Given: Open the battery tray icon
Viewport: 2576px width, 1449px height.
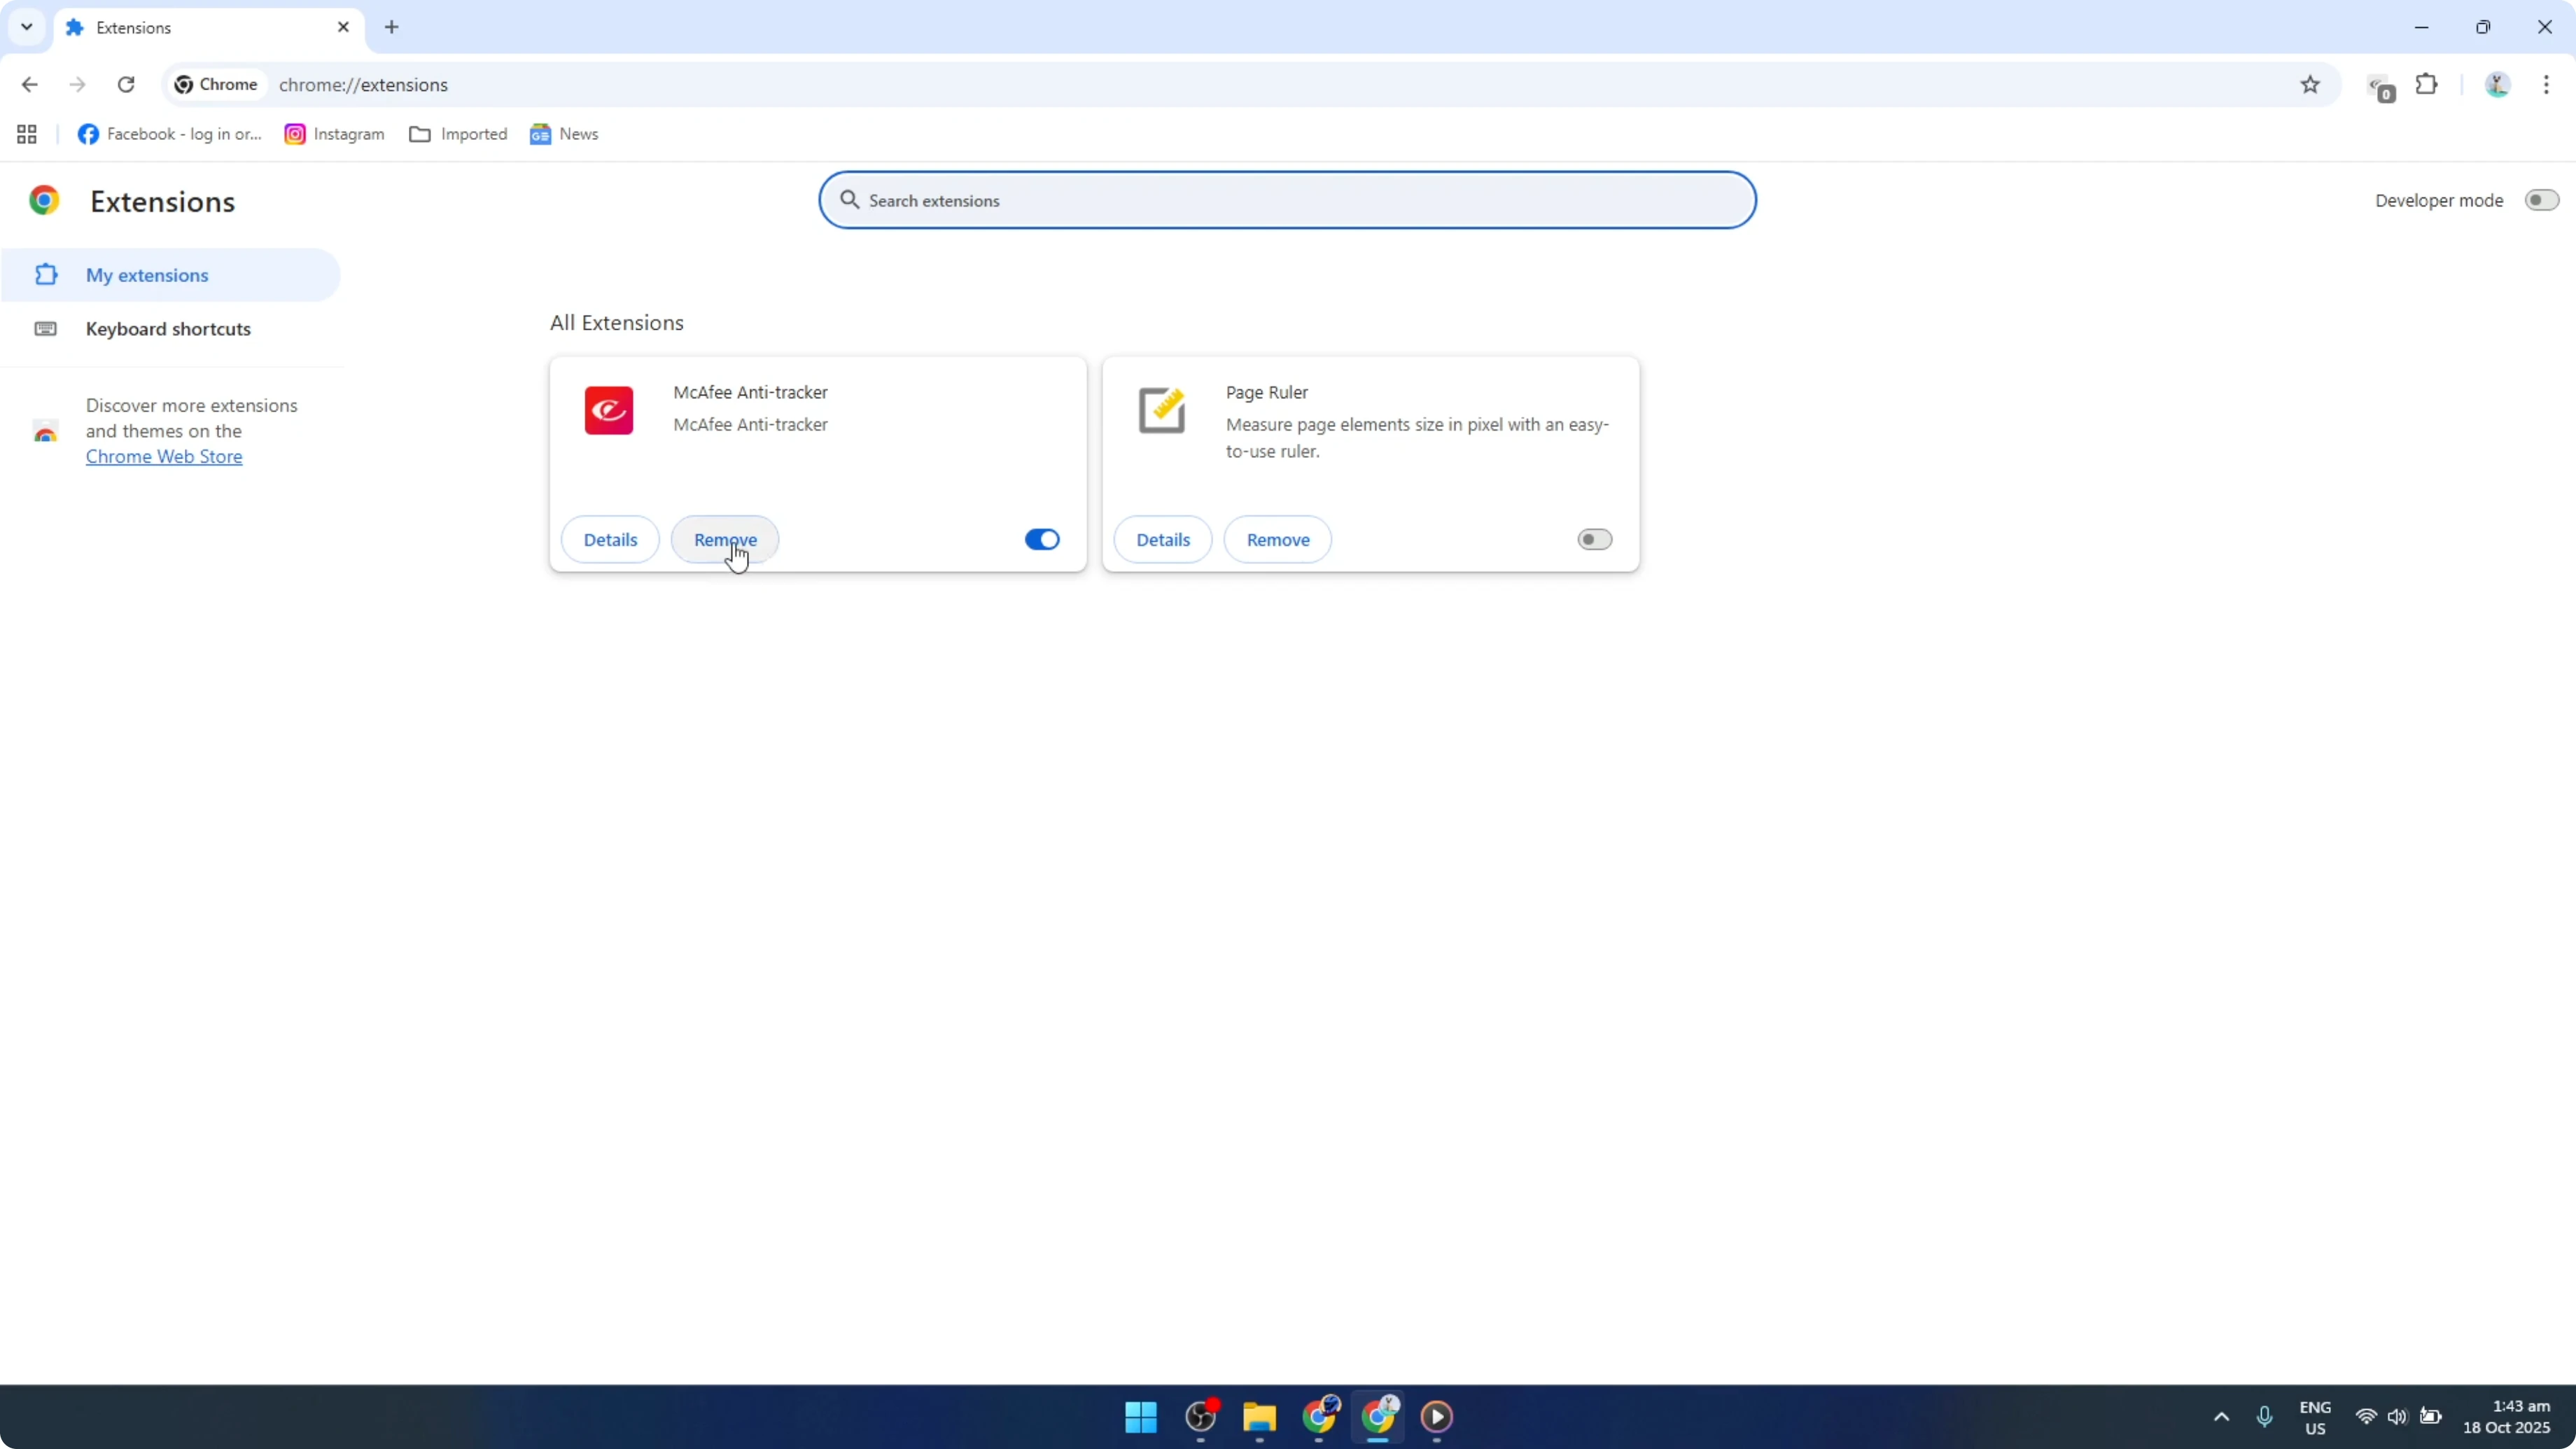Looking at the screenshot, I should (2430, 1417).
